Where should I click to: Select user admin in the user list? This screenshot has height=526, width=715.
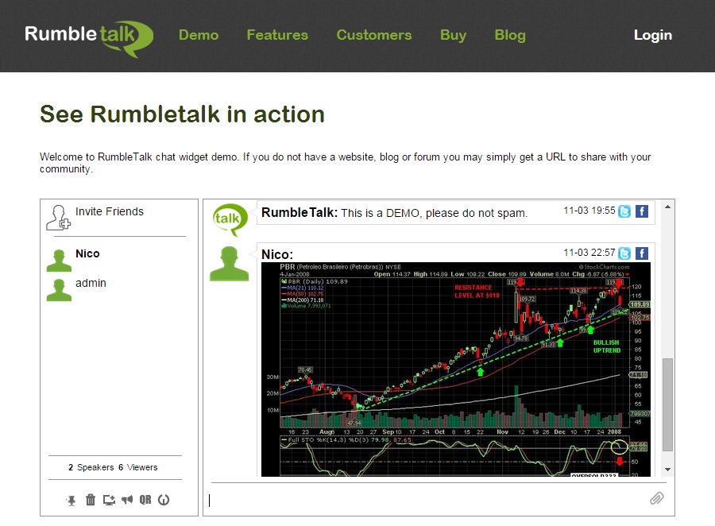click(91, 284)
